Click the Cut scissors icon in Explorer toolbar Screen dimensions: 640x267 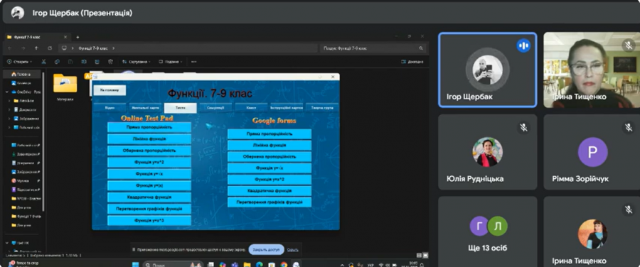pyautogui.click(x=43, y=62)
